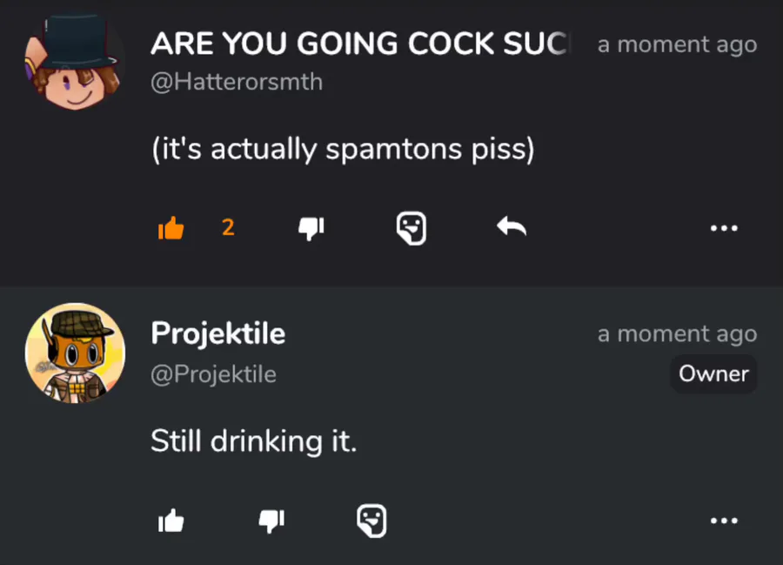Click the like count on Hatterorsmth's comment

pyautogui.click(x=228, y=228)
